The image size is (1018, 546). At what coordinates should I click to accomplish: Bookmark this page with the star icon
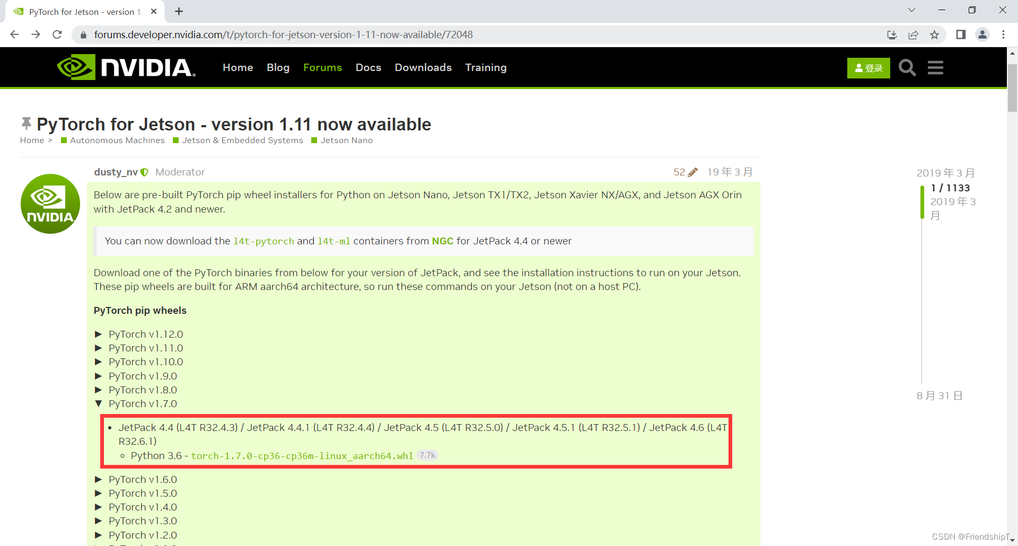click(x=934, y=34)
